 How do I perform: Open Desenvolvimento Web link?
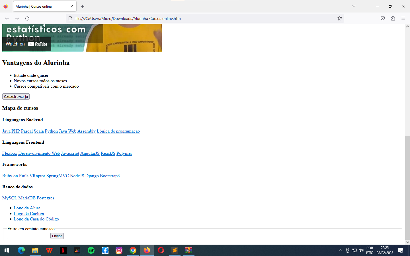point(39,153)
